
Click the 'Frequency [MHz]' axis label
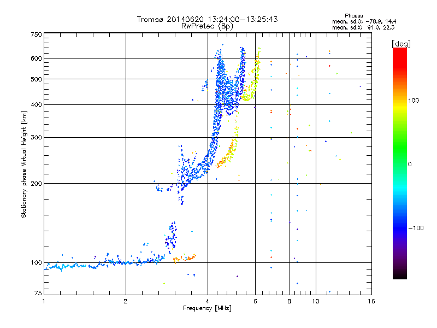pos(207,308)
